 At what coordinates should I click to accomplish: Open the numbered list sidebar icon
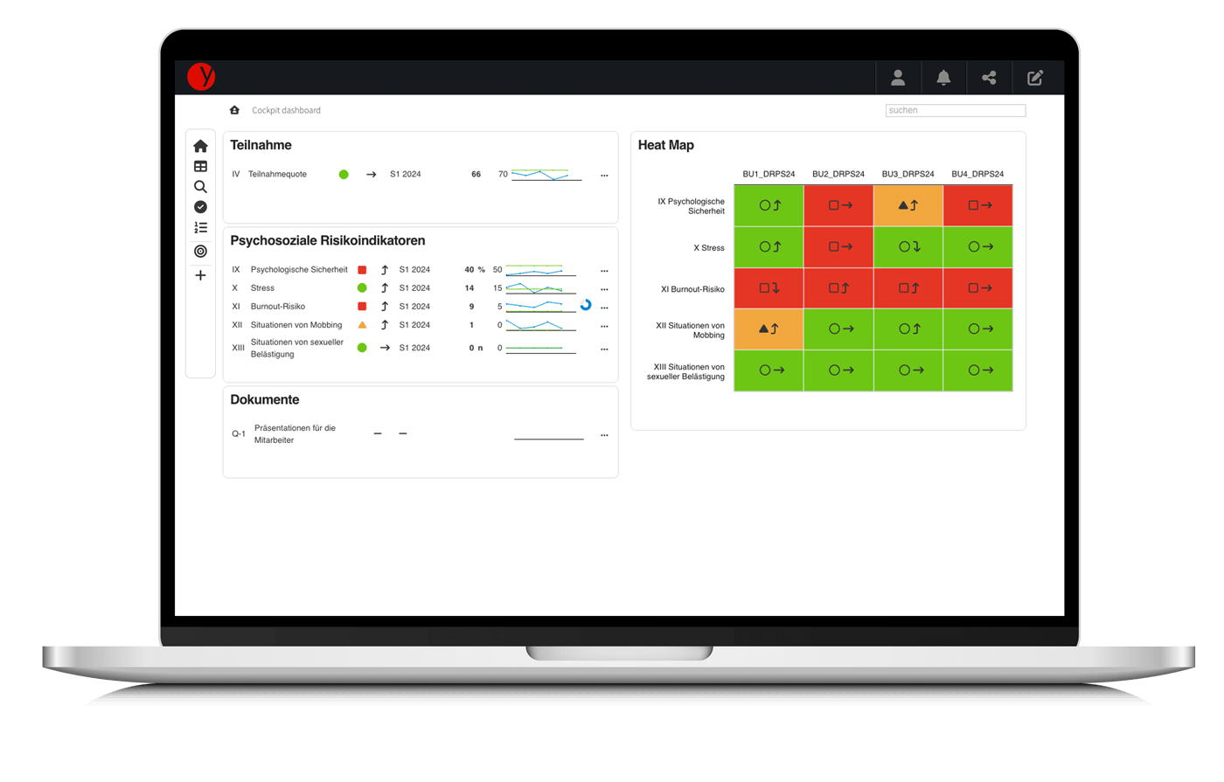click(x=200, y=227)
